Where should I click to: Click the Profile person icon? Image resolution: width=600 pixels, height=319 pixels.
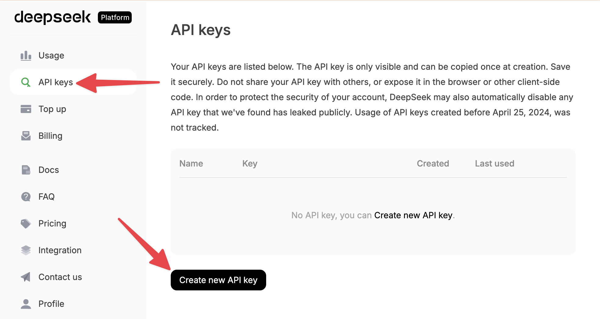coord(26,304)
